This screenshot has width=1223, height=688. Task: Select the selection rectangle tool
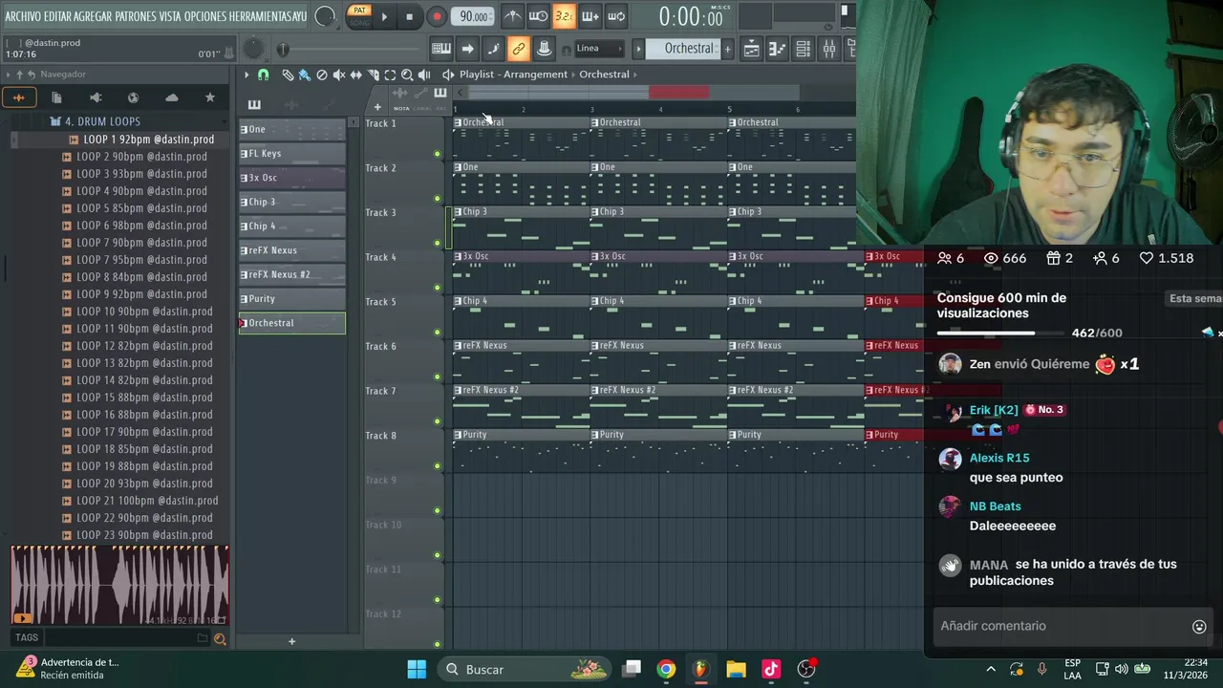click(390, 75)
